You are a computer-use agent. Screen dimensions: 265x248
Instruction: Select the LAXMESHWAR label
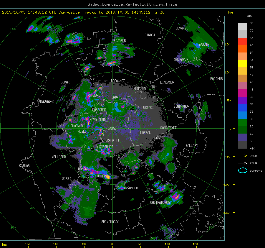[x=104, y=147]
